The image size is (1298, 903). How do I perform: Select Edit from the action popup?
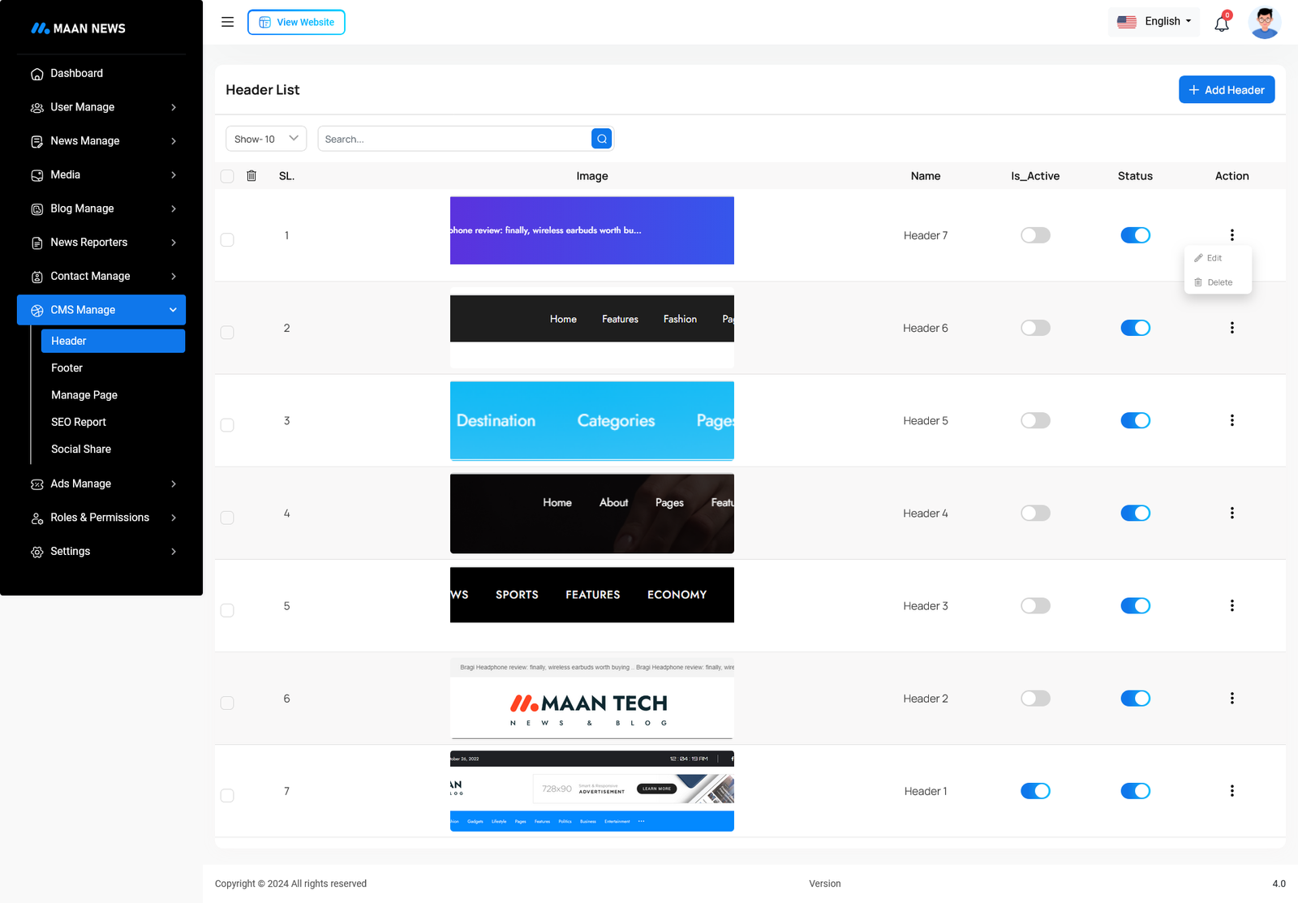(x=1214, y=258)
